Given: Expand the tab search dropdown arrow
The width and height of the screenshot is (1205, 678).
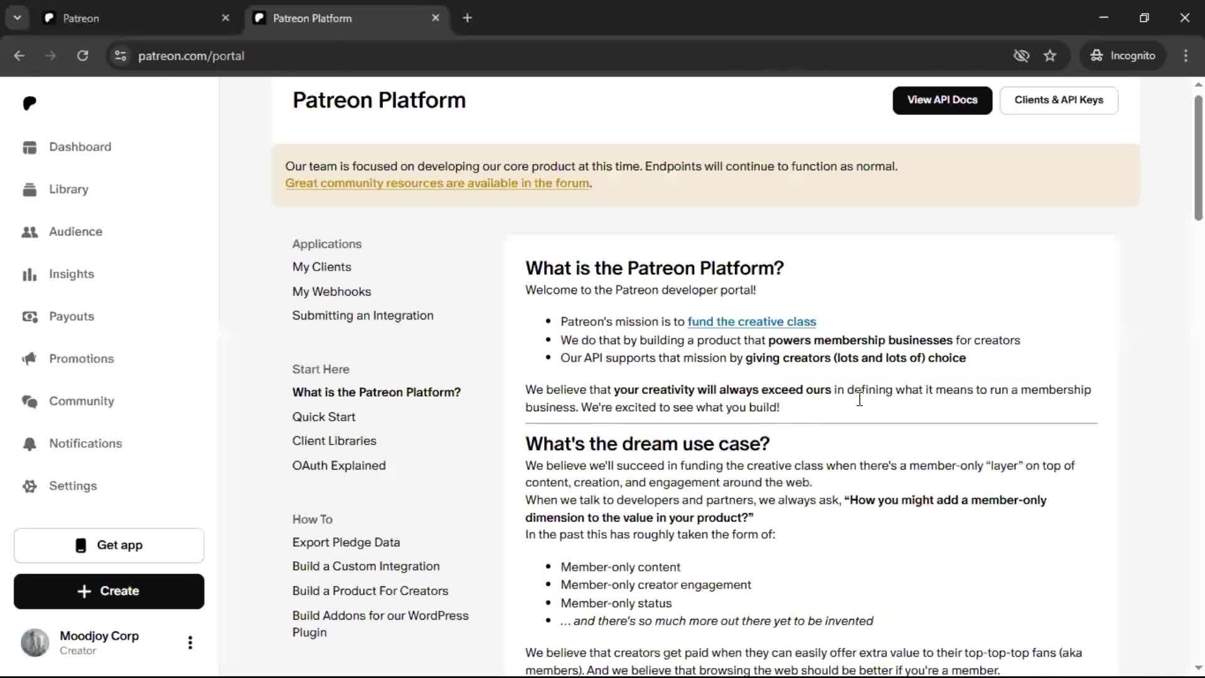Looking at the screenshot, I should tap(18, 18).
